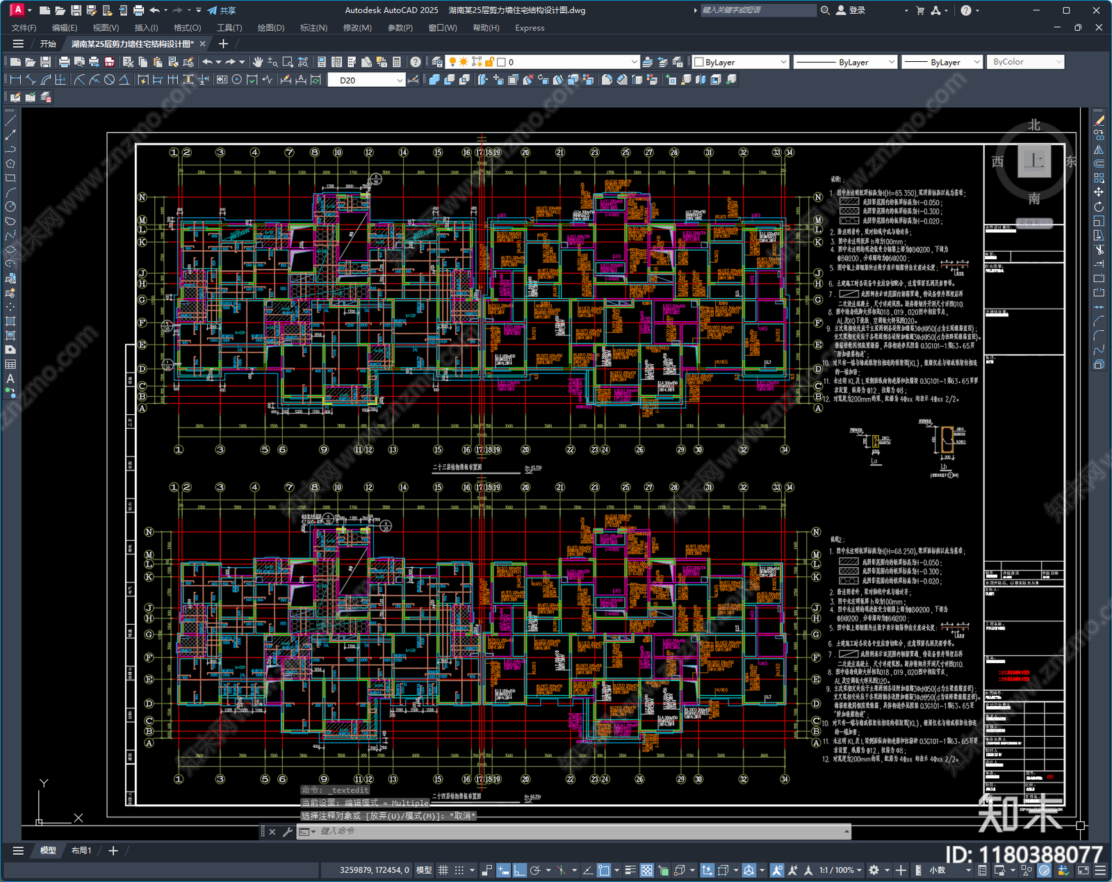Image resolution: width=1112 pixels, height=882 pixels.
Task: Select the Diameter dimension tool
Action: (109, 80)
